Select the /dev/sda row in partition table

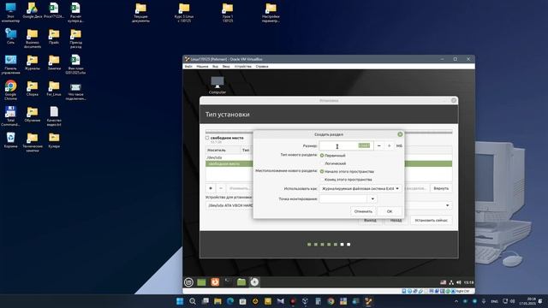(229, 157)
